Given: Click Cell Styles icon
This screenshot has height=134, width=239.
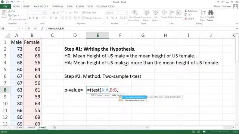Looking at the screenshot, I should coord(155,13).
